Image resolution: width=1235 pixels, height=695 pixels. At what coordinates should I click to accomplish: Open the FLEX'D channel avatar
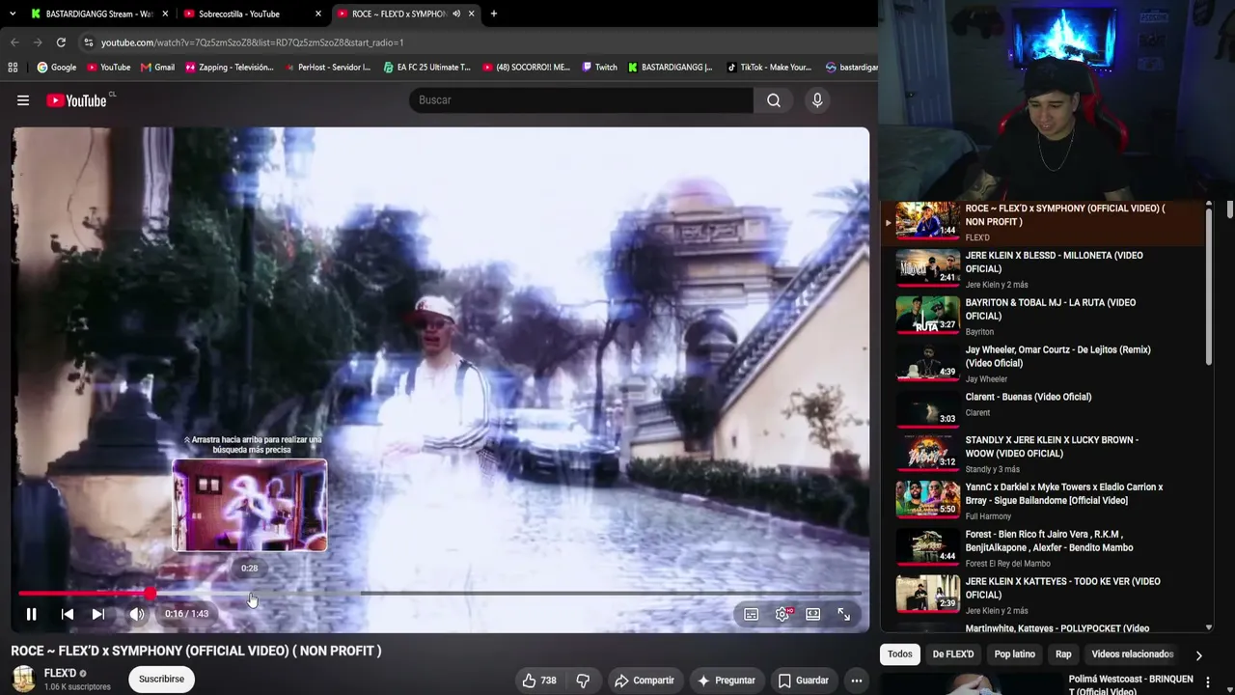click(x=24, y=679)
